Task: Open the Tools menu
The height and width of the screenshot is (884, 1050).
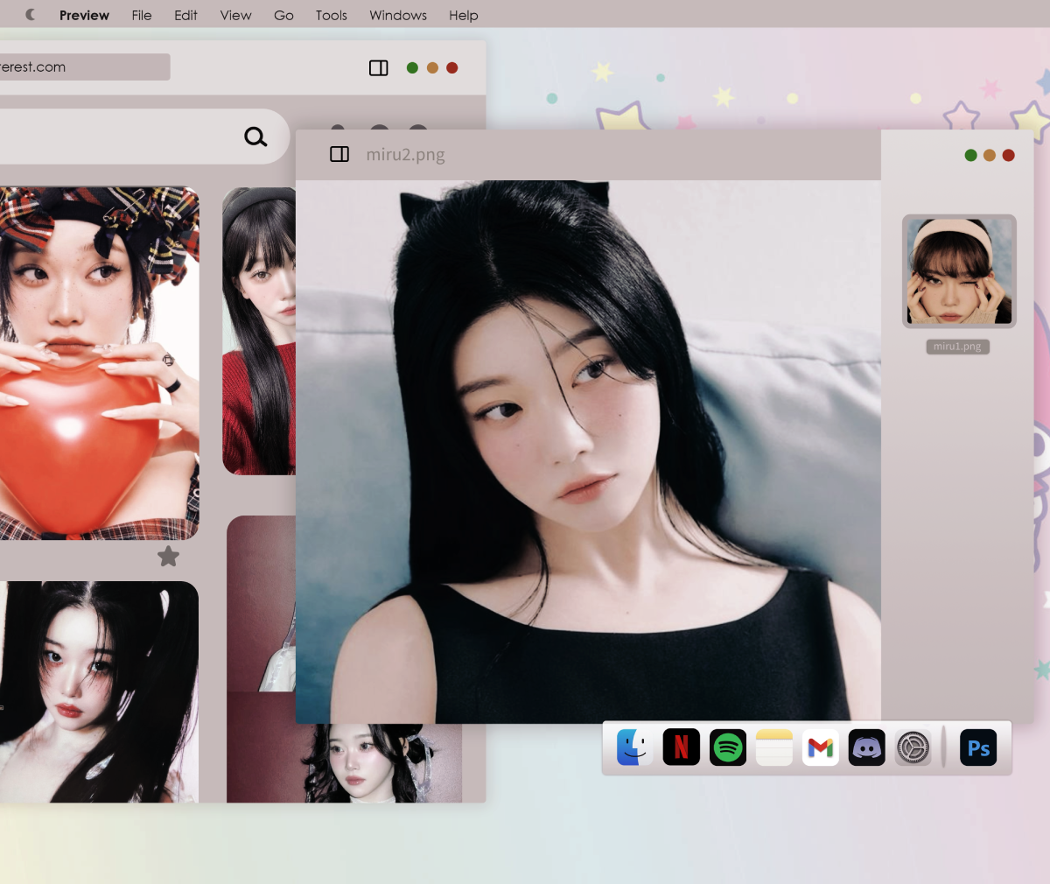Action: click(331, 15)
